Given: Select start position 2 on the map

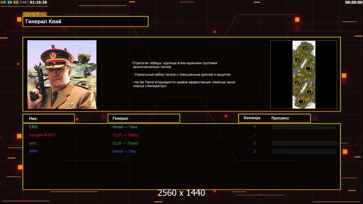Looking at the screenshot, I should tap(297, 83).
